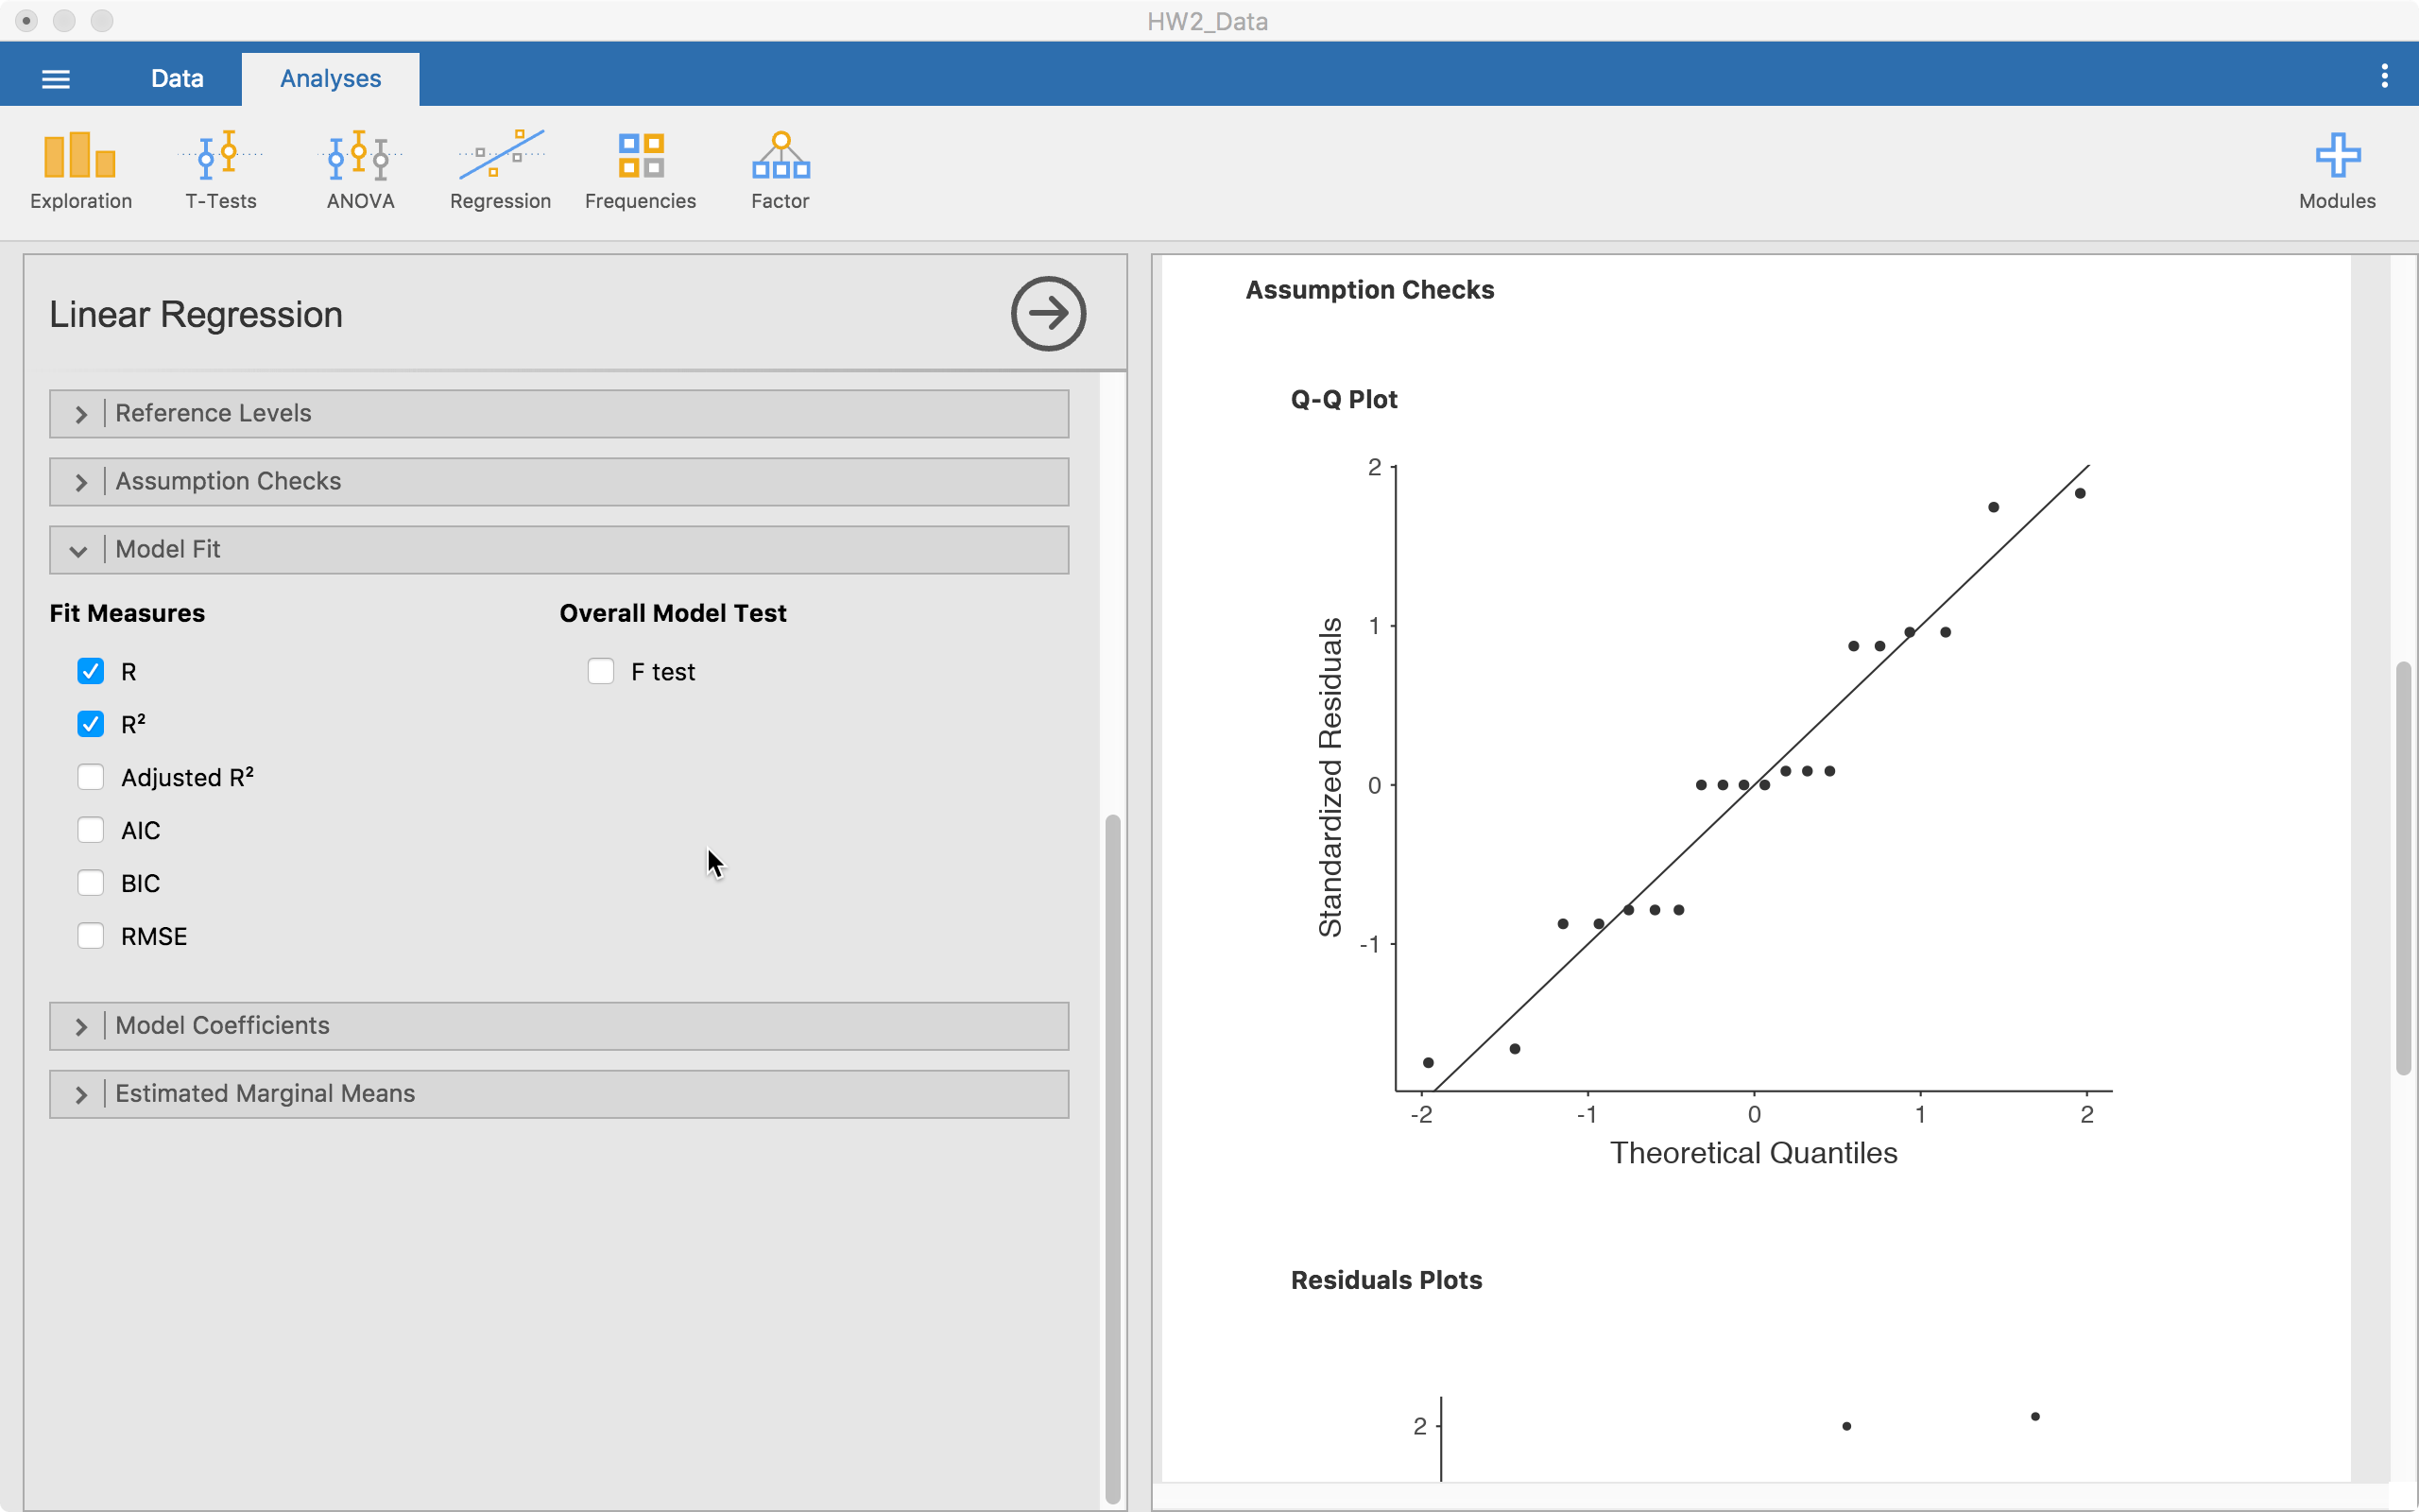2419x1512 pixels.
Task: Select the Analyses tab
Action: pos(330,77)
